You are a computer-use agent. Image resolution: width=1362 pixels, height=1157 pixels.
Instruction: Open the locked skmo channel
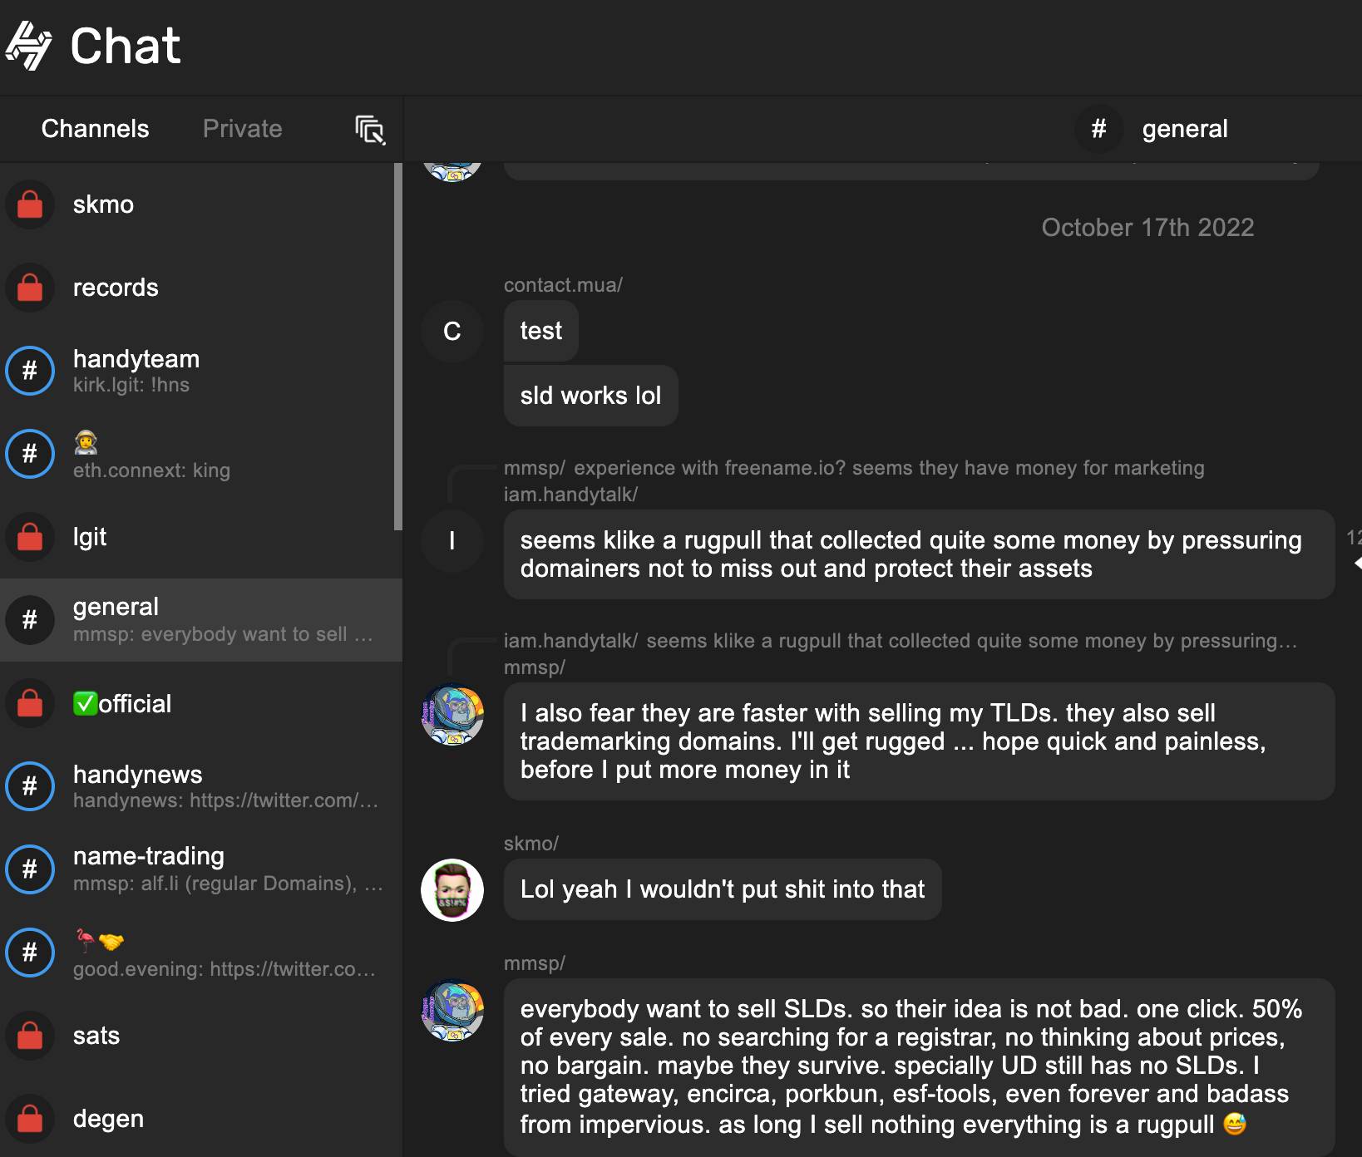click(201, 204)
